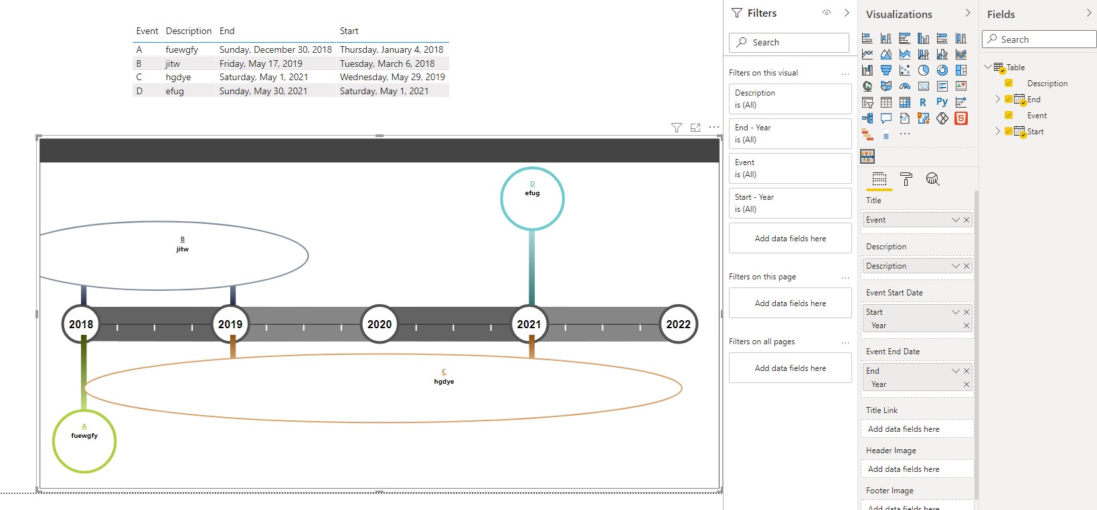Insert a gauge visual
This screenshot has width=1097, height=510.
tap(905, 86)
